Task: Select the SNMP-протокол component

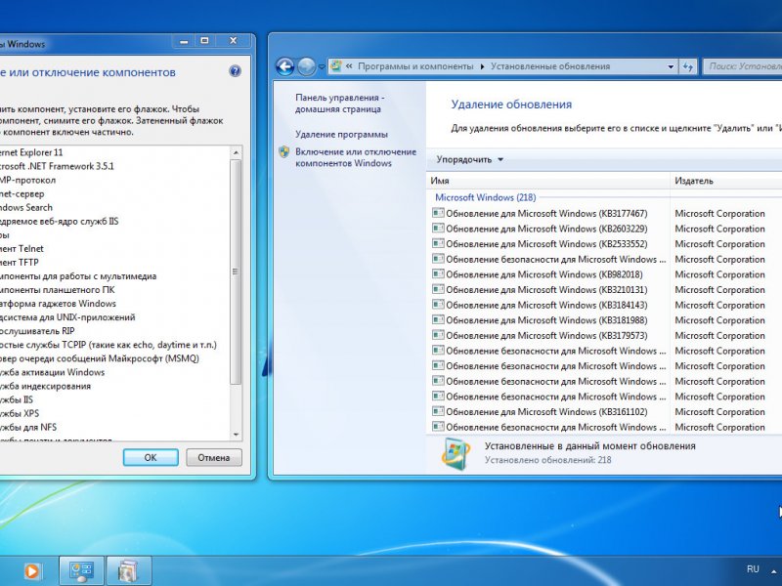Action: (28, 180)
